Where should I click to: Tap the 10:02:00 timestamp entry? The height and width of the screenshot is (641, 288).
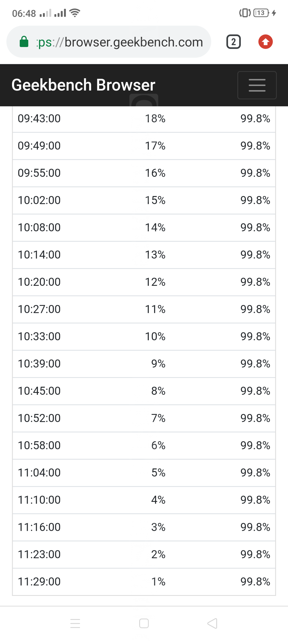pyautogui.click(x=39, y=200)
